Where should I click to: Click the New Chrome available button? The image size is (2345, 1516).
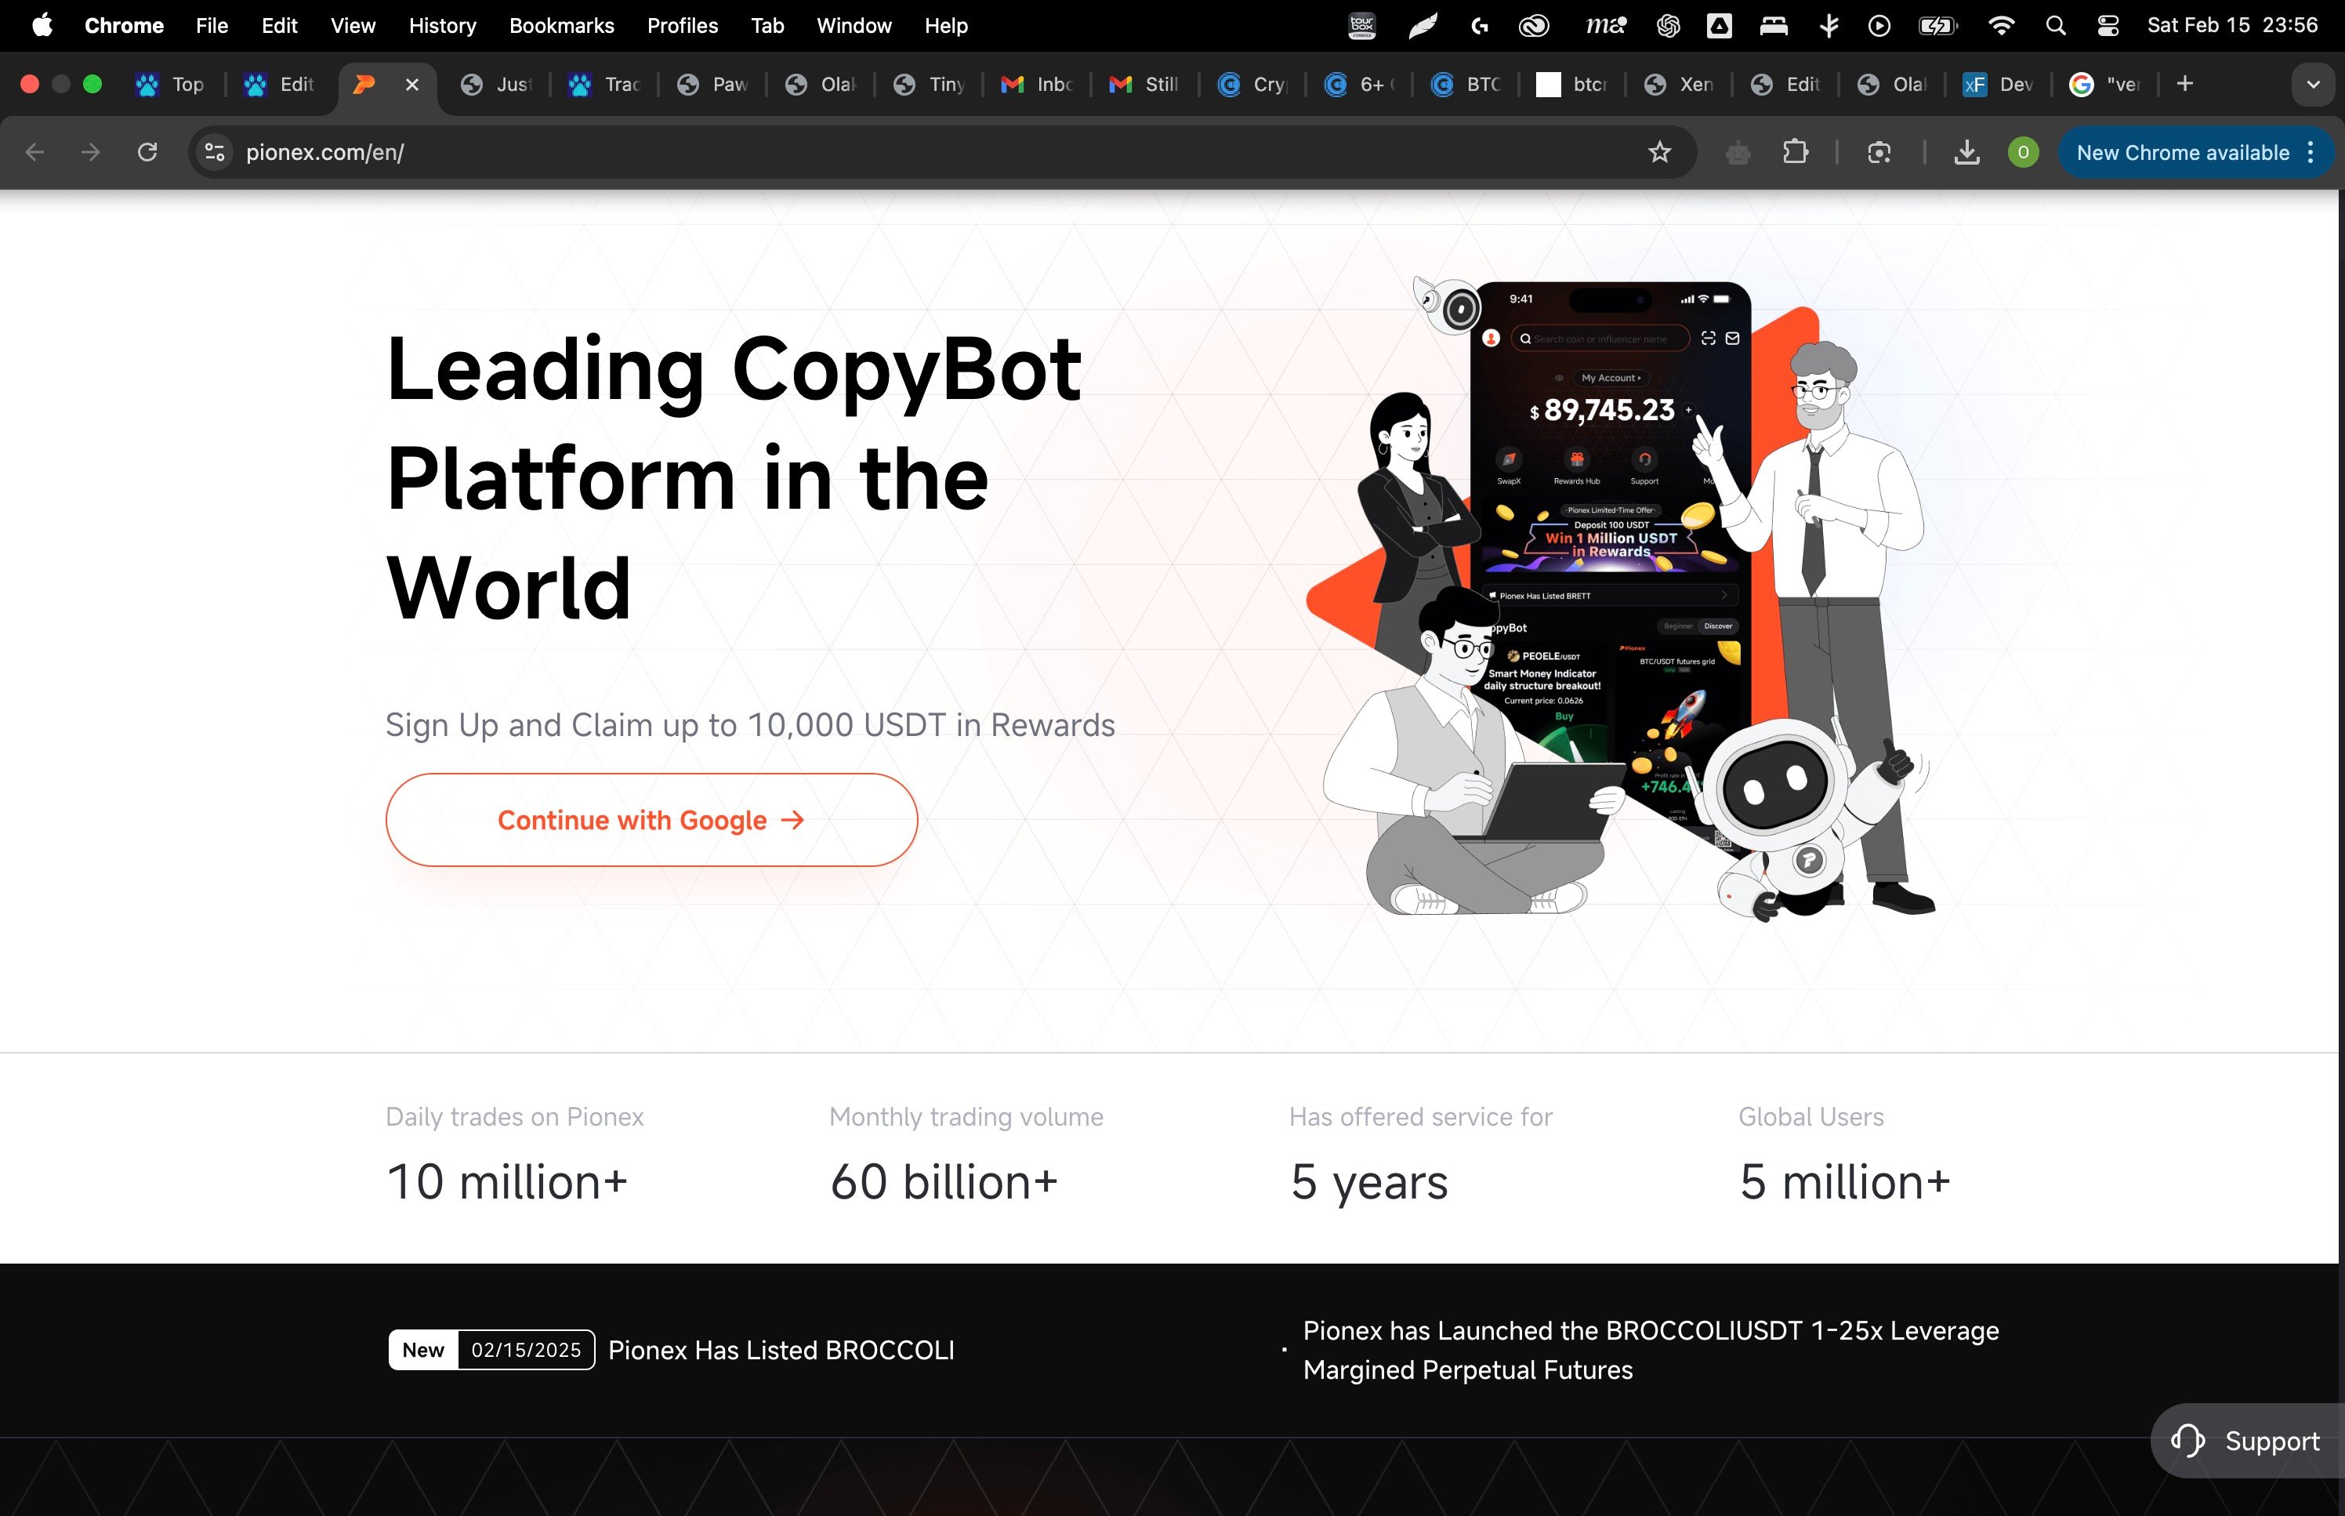click(x=2182, y=153)
